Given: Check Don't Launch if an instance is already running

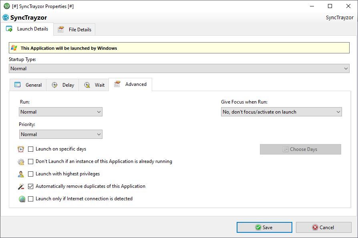Looking at the screenshot, I should (30, 161).
